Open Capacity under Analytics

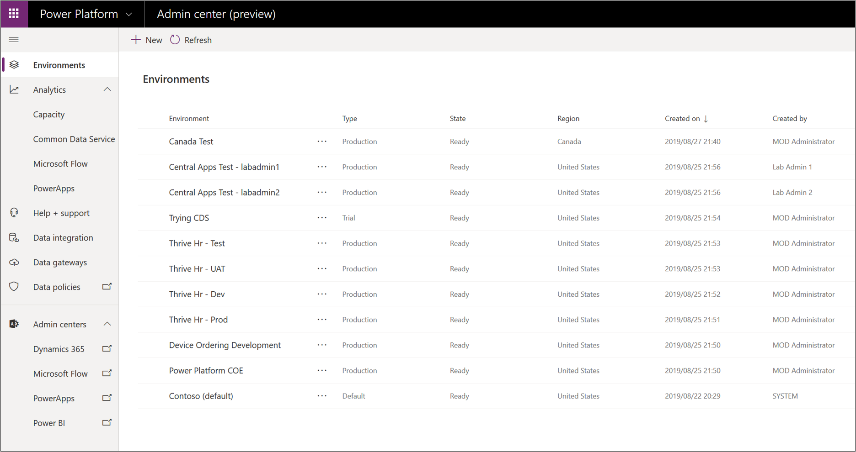click(x=49, y=114)
